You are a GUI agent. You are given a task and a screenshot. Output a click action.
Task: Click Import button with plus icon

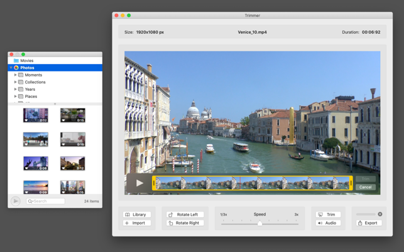click(136, 223)
